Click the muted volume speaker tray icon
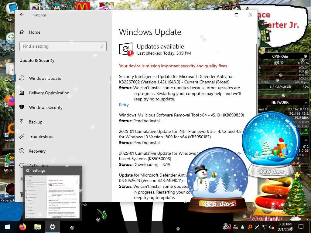This screenshot has width=311, height=233. (x=272, y=227)
